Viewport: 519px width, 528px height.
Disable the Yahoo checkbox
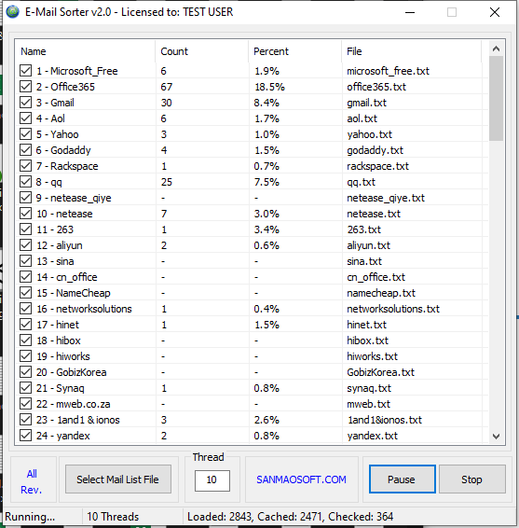[x=25, y=134]
